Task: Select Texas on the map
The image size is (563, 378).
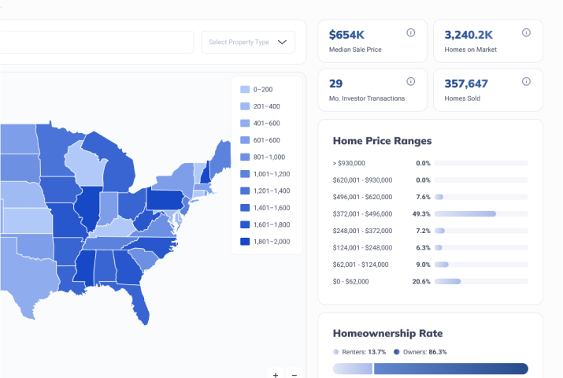Action: point(24,276)
